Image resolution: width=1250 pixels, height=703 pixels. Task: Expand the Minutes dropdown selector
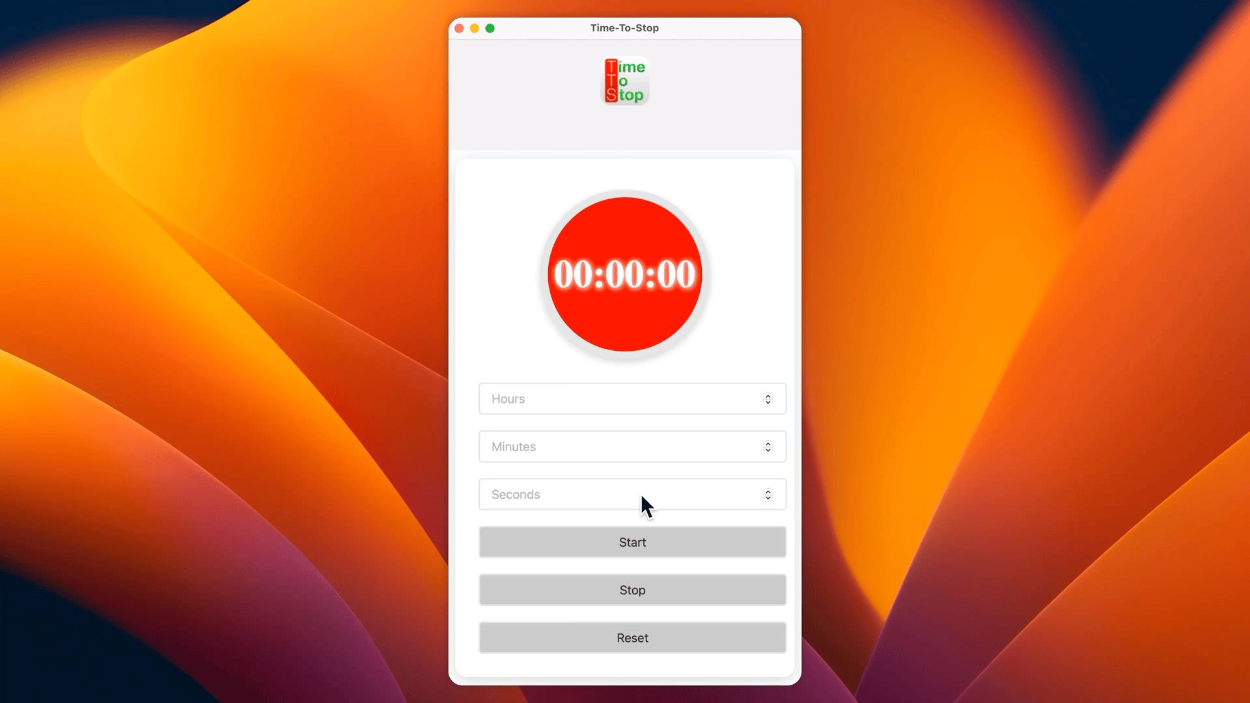pos(768,447)
